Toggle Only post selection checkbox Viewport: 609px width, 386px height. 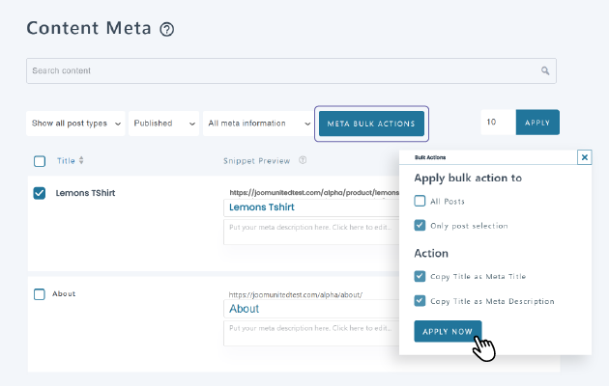420,226
